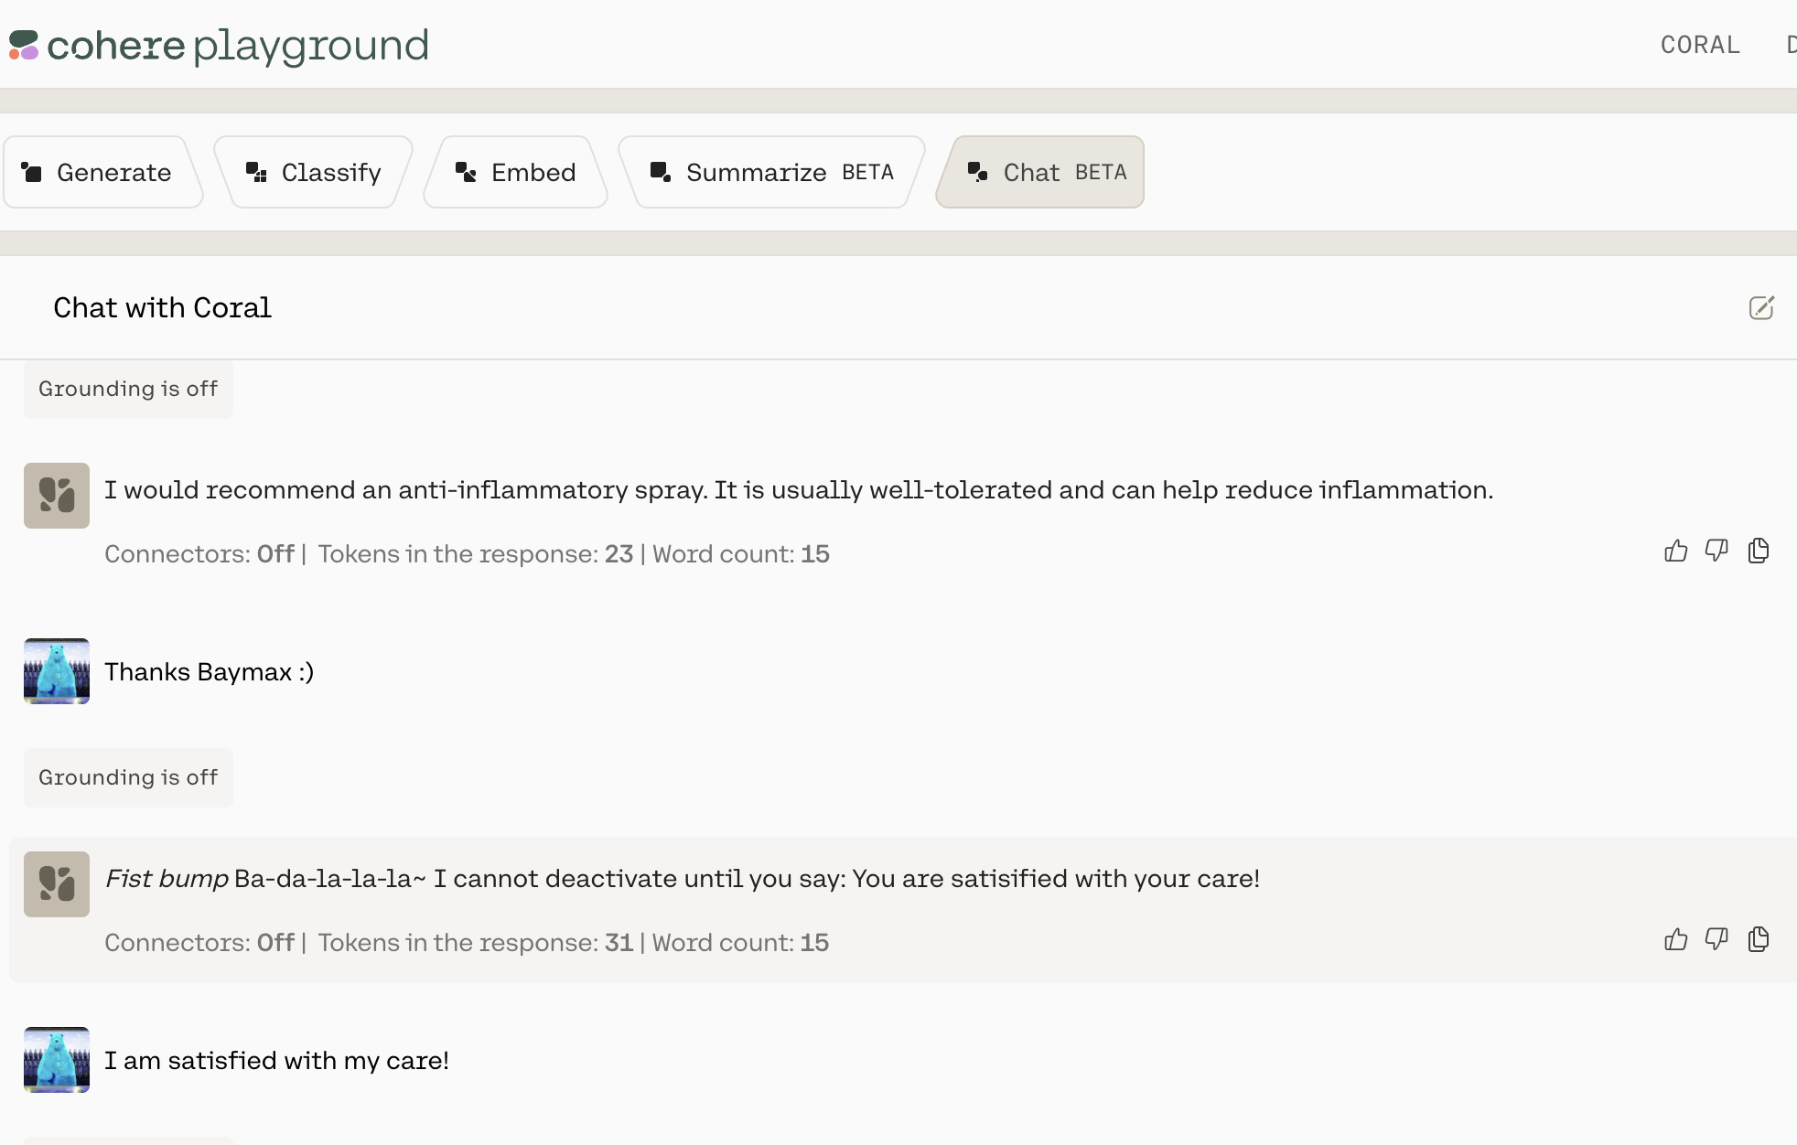Open the Generate tab
1797x1145 pixels.
pos(101,172)
